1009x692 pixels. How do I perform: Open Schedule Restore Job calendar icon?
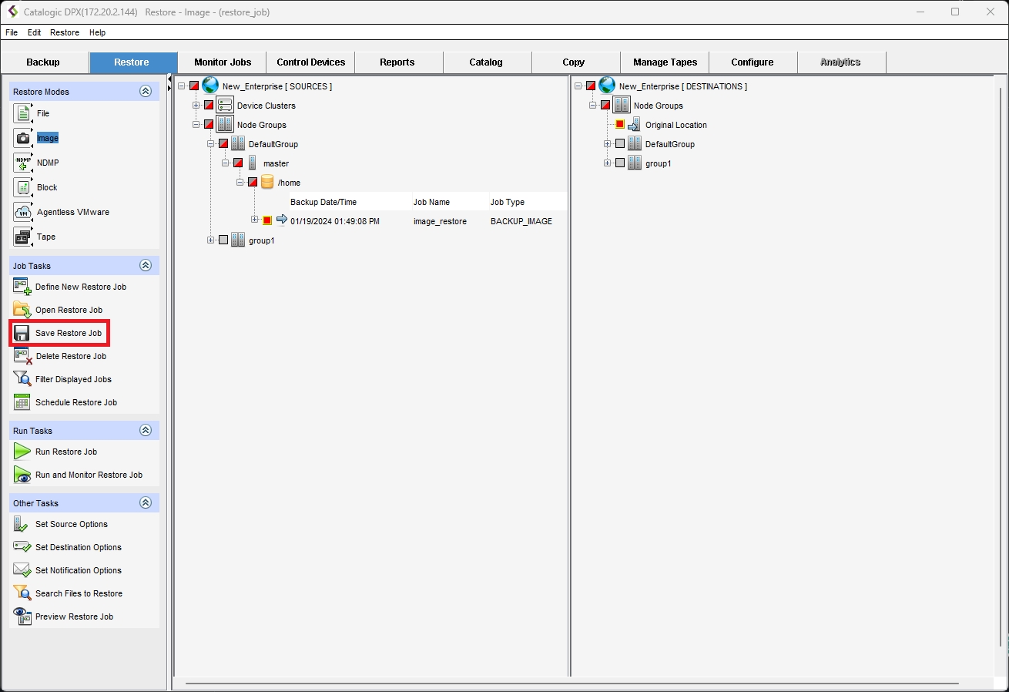coord(22,402)
